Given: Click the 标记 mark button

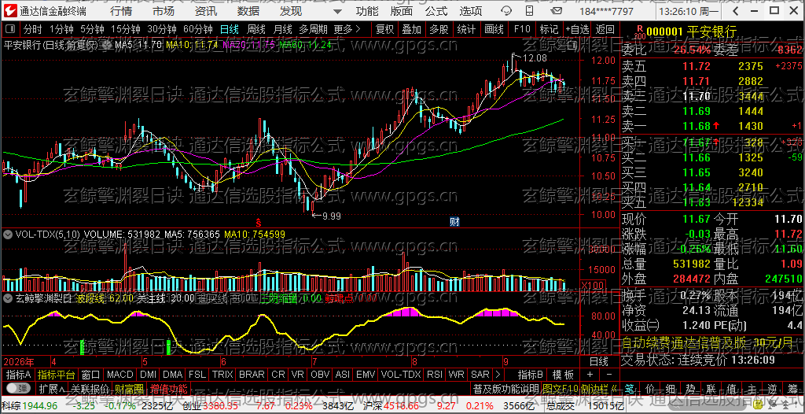Looking at the screenshot, I should (550, 29).
